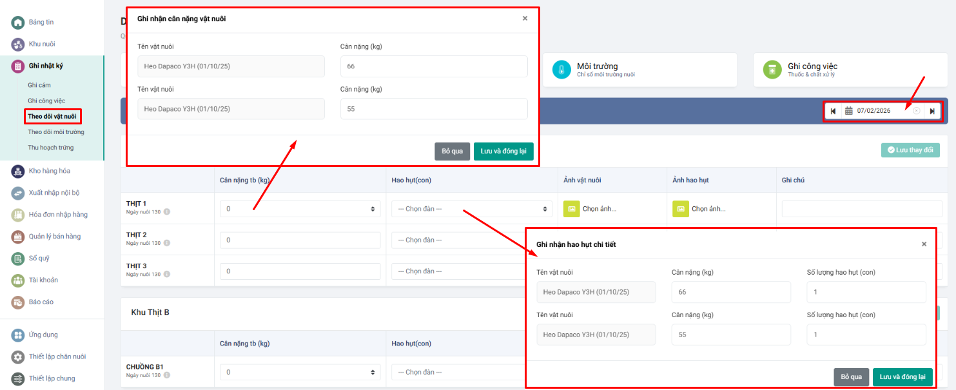Click the Ghi chú input field for THỊT 1
956x390 pixels.
coord(861,208)
